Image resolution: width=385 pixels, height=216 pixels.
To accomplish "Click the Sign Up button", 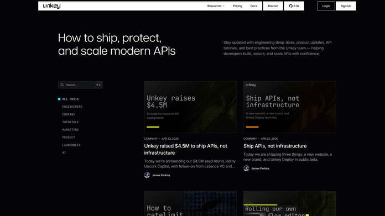I will [x=346, y=6].
